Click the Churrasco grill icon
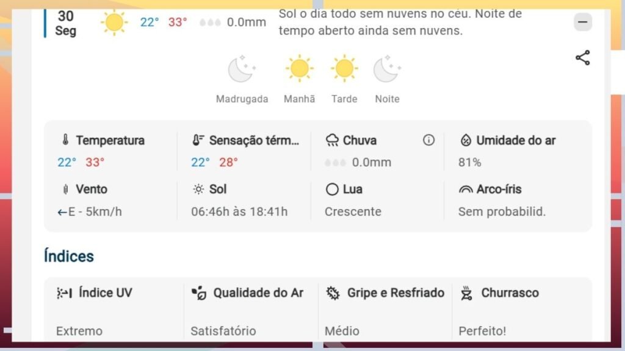Image resolution: width=625 pixels, height=351 pixels. pyautogui.click(x=466, y=293)
